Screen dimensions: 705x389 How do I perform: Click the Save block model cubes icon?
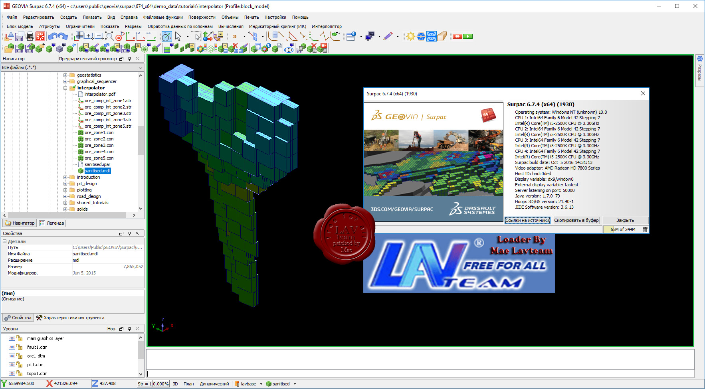click(x=20, y=48)
